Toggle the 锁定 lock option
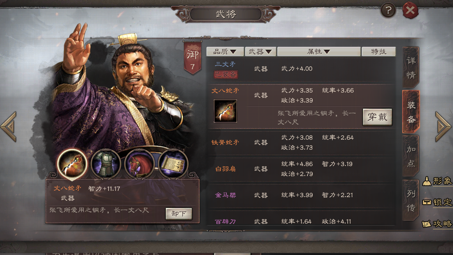 tap(437, 202)
